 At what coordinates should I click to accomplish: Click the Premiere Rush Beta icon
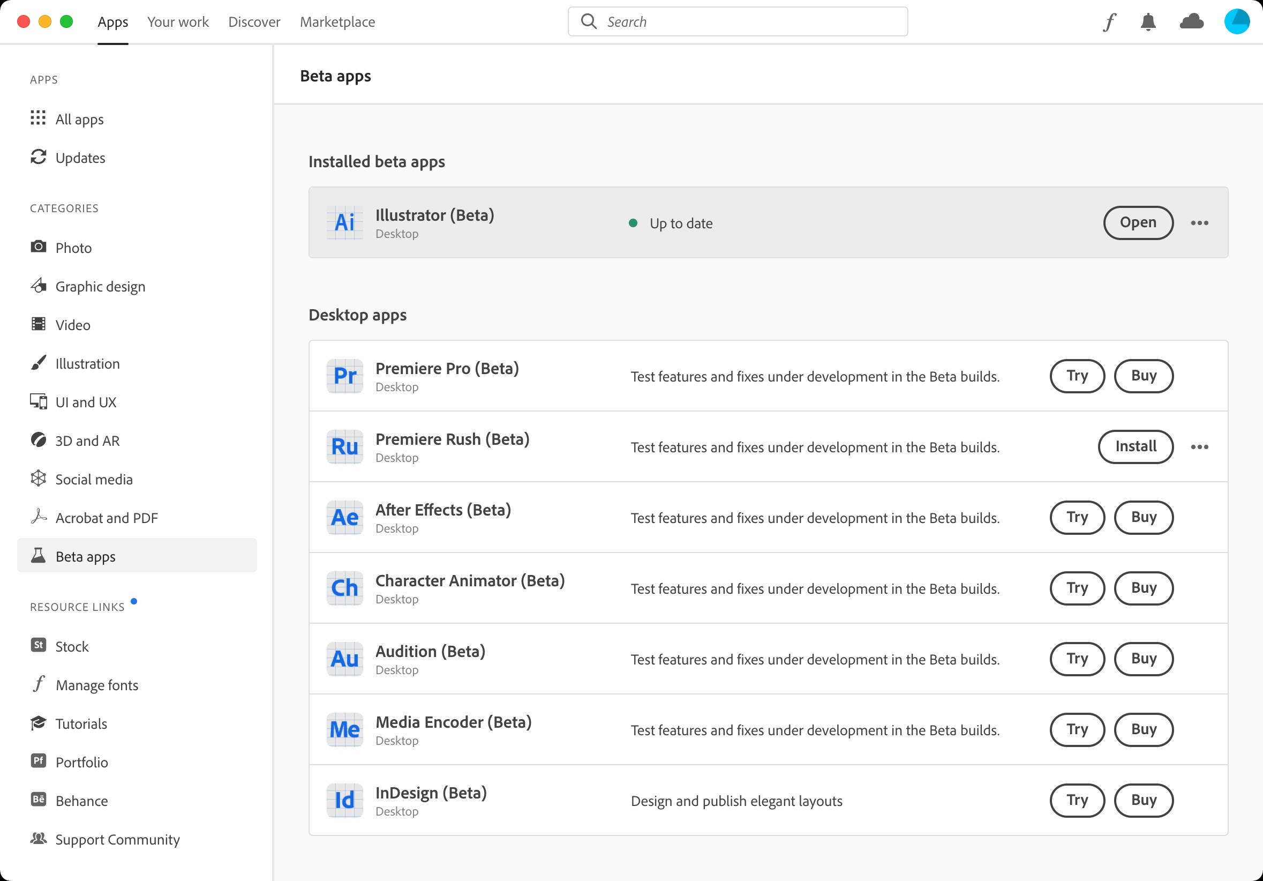[343, 446]
